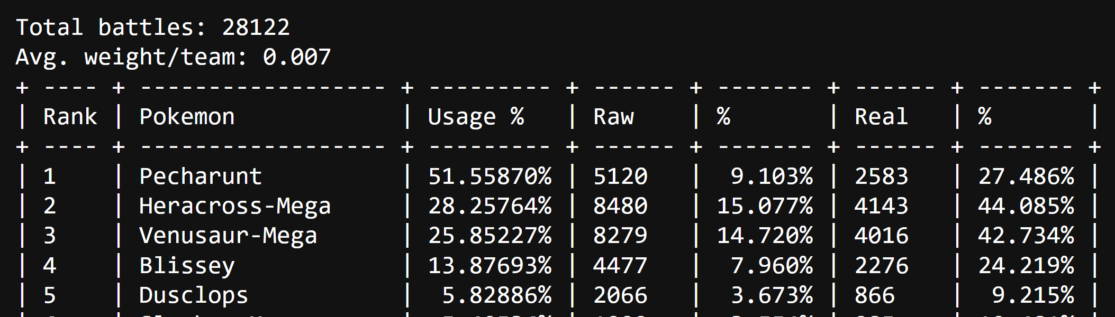
Task: Click Venusaur-Mega's real count 4016
Action: point(881,236)
